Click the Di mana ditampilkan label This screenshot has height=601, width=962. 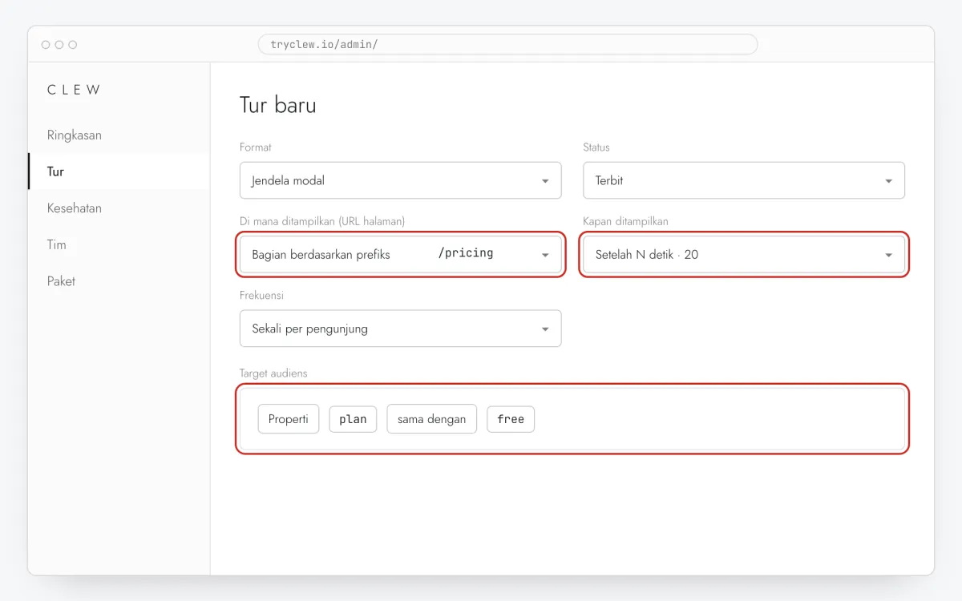click(x=322, y=221)
